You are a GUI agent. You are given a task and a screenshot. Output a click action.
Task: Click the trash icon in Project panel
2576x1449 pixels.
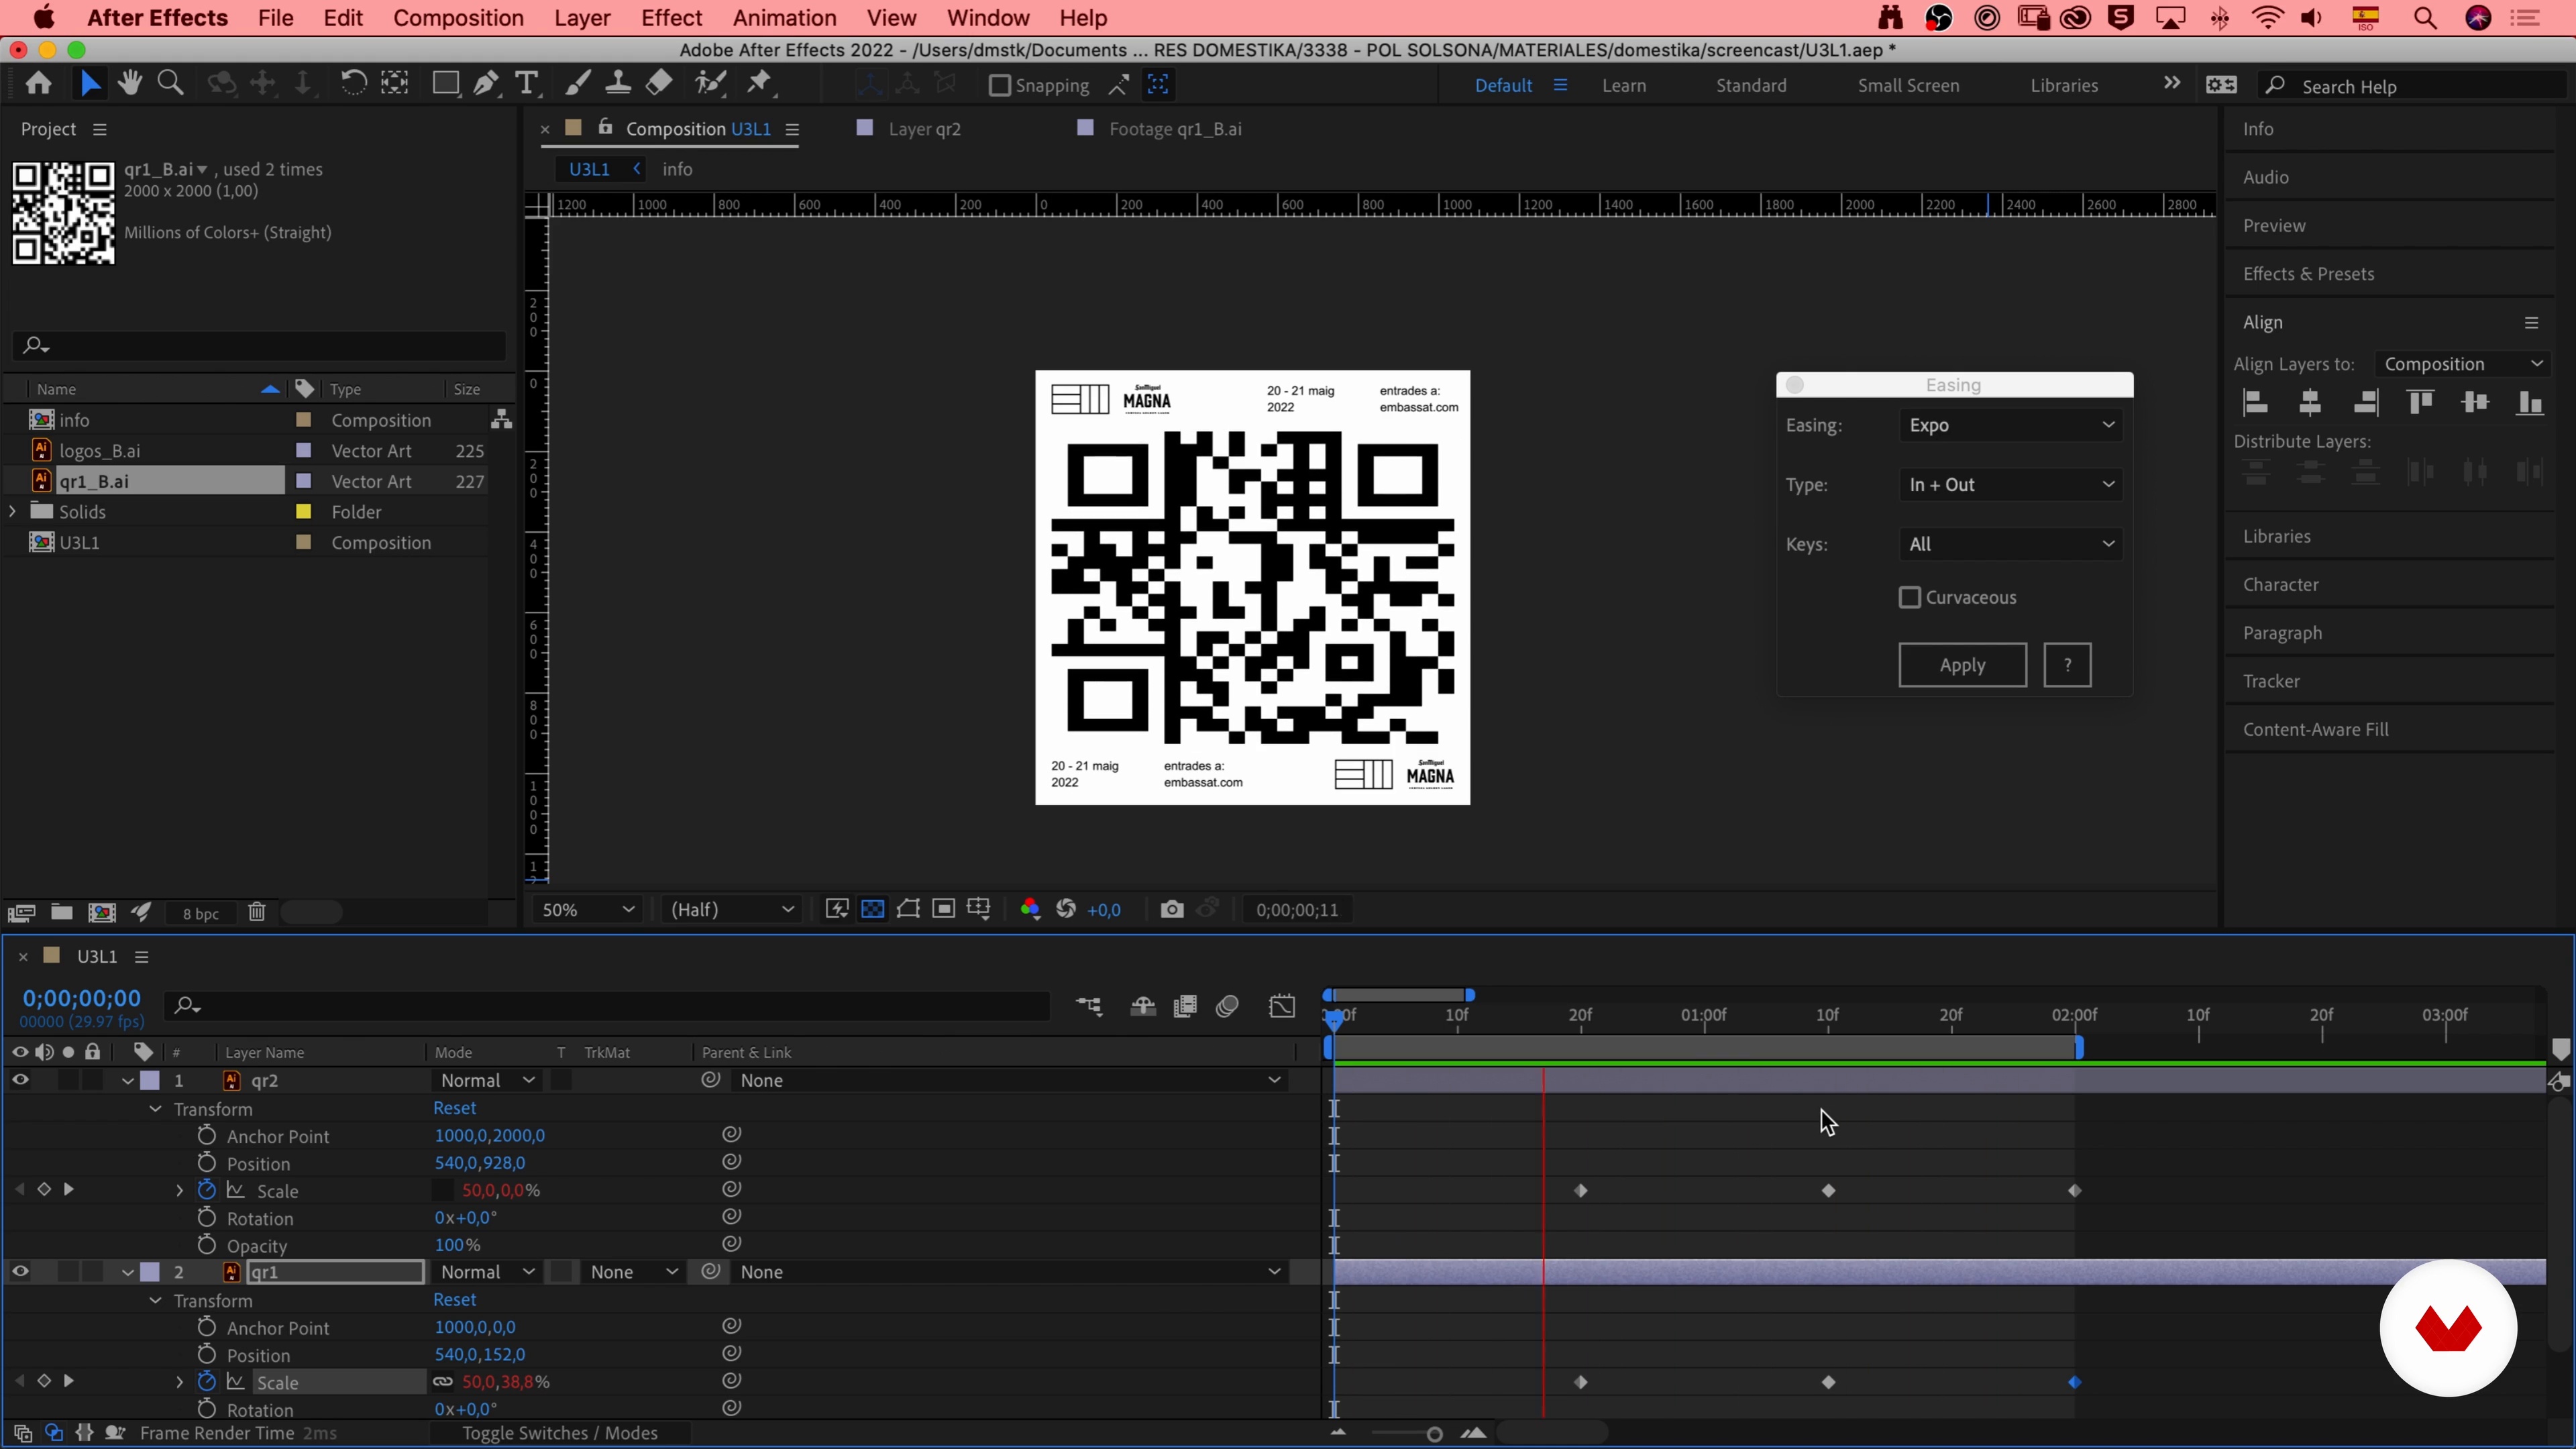click(x=257, y=912)
